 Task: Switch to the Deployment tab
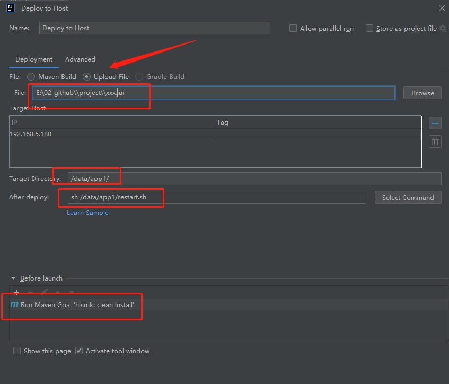pyautogui.click(x=33, y=59)
